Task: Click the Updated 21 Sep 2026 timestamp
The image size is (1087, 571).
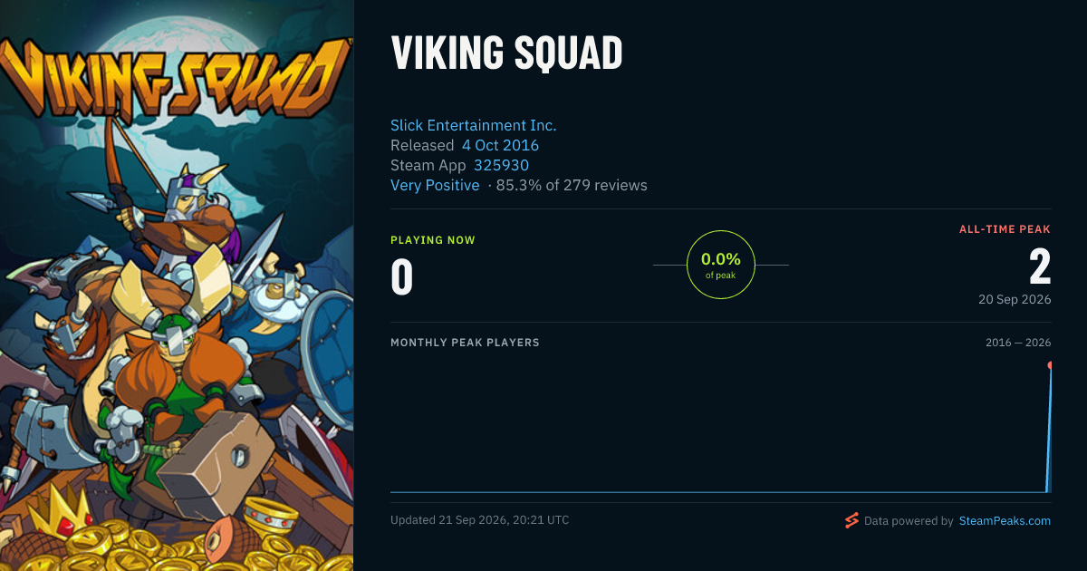Action: point(480,520)
